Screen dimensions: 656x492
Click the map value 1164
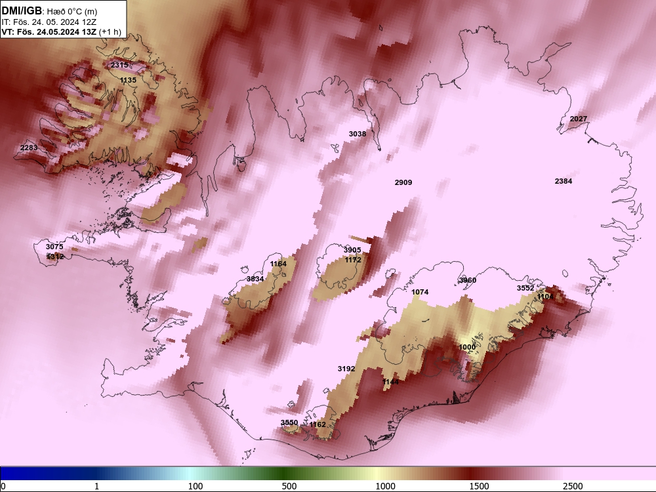click(278, 264)
